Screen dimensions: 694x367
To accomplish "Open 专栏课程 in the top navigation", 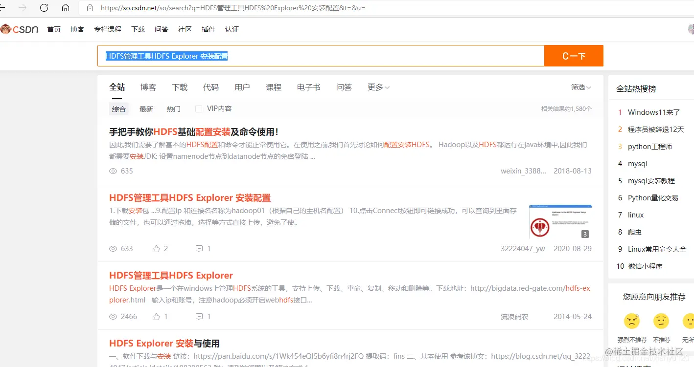I will 108,29.
